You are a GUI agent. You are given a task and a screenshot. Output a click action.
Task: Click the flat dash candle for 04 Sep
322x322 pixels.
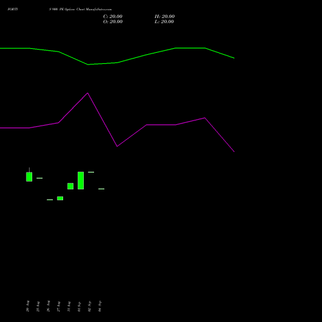101,189
